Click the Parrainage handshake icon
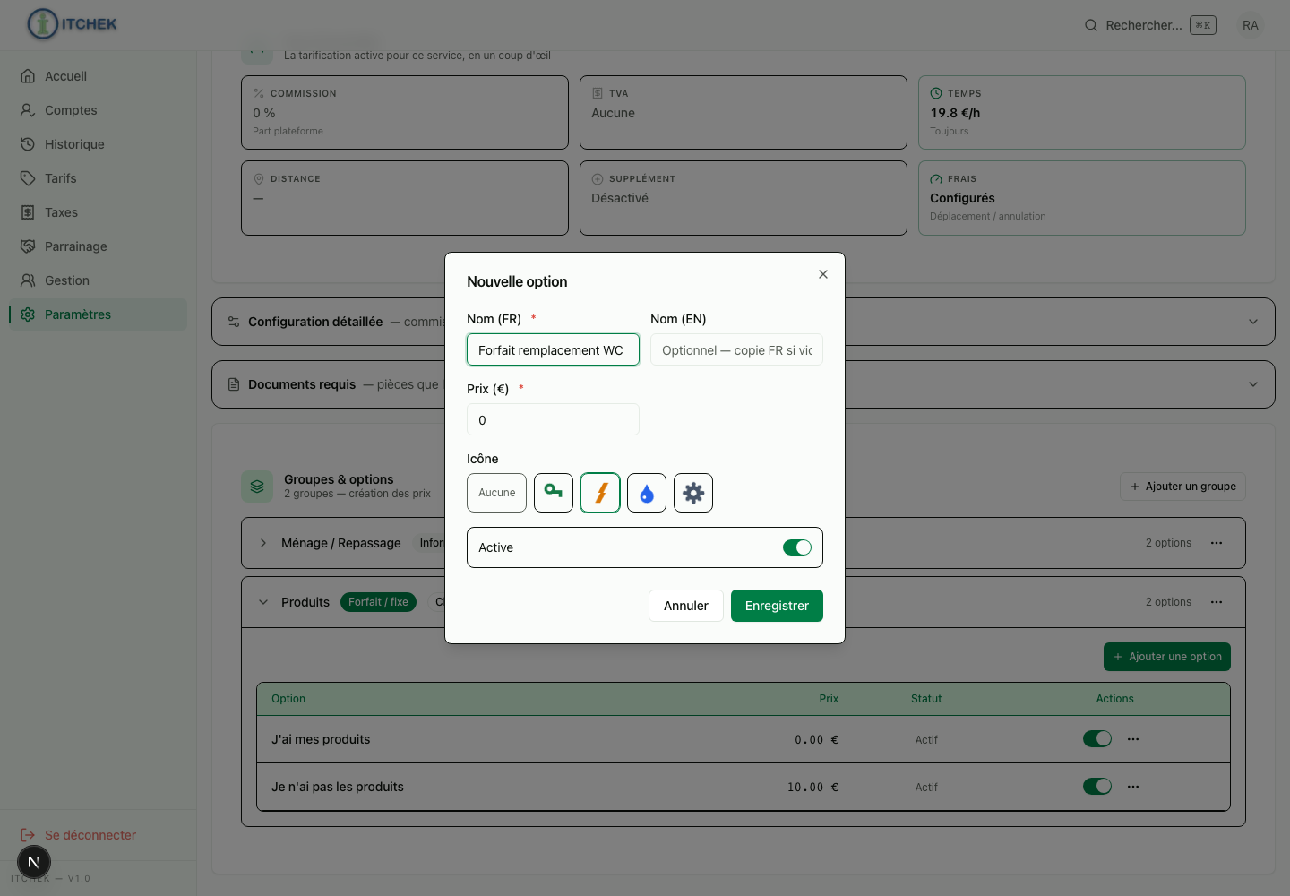 (28, 246)
